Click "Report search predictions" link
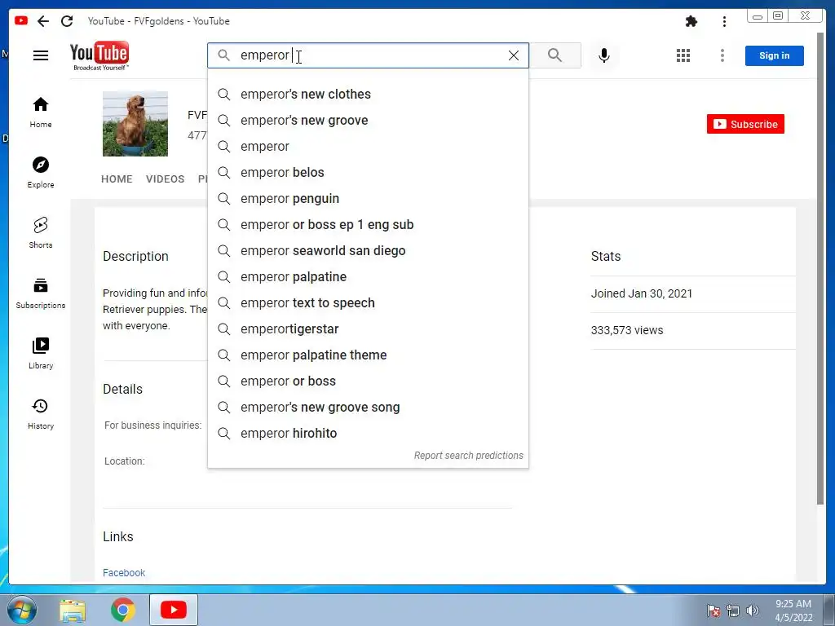 (x=469, y=456)
